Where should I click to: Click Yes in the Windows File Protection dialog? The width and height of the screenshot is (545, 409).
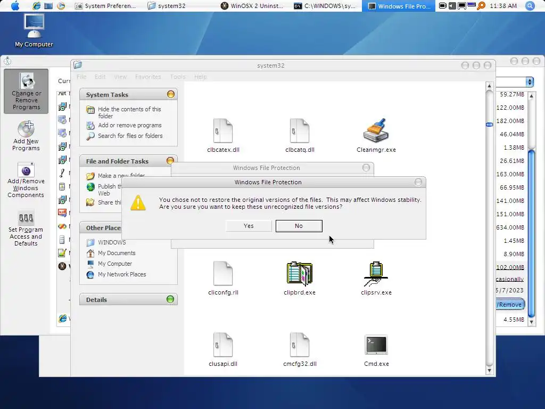coord(249,226)
